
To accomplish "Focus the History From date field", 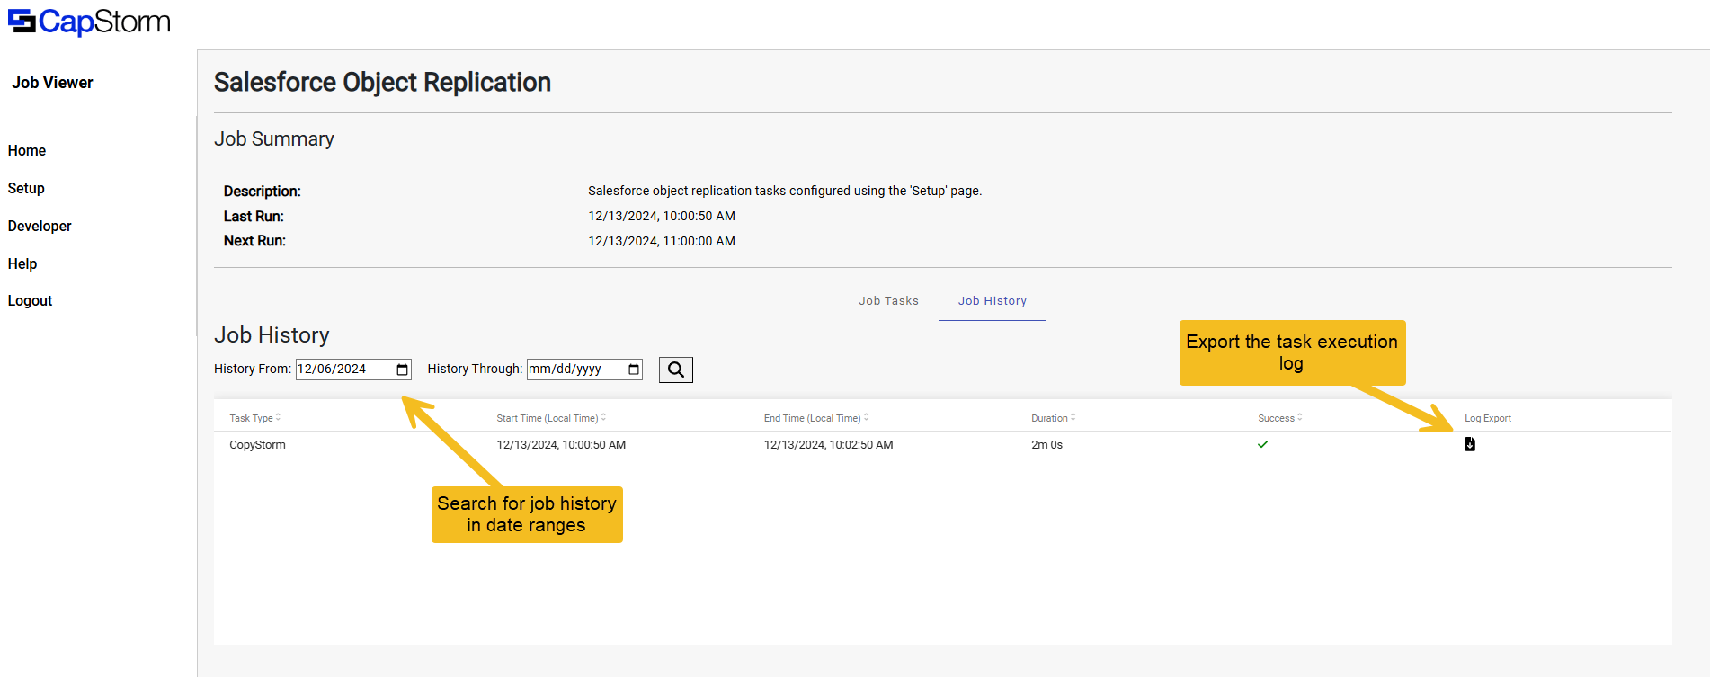I will point(353,370).
